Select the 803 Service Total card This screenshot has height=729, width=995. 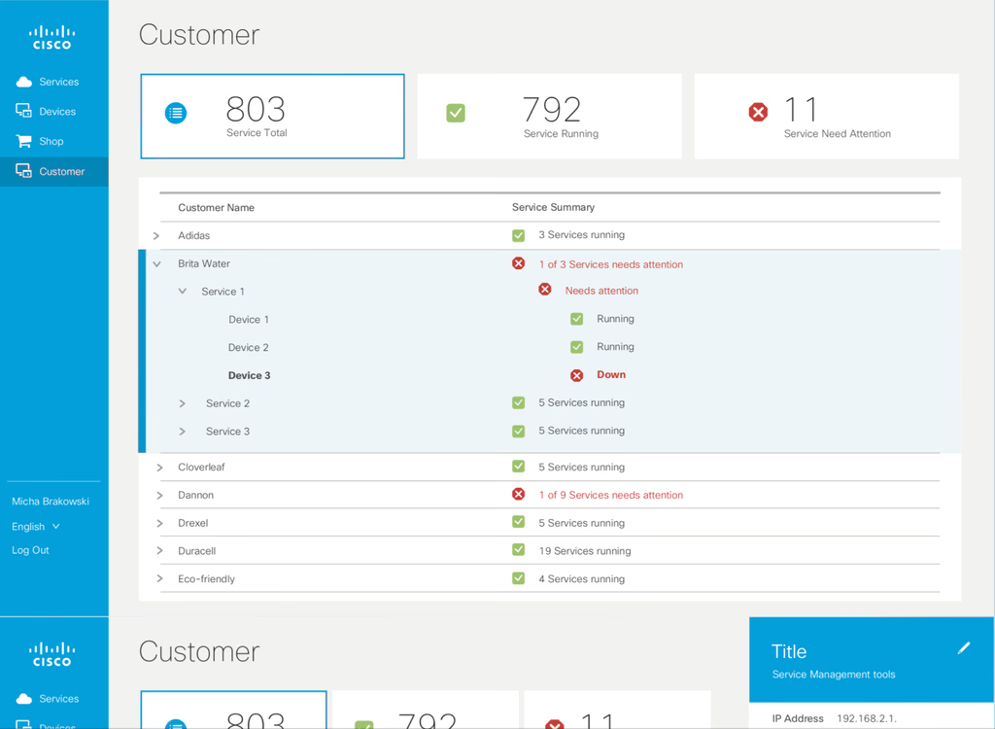(x=272, y=117)
